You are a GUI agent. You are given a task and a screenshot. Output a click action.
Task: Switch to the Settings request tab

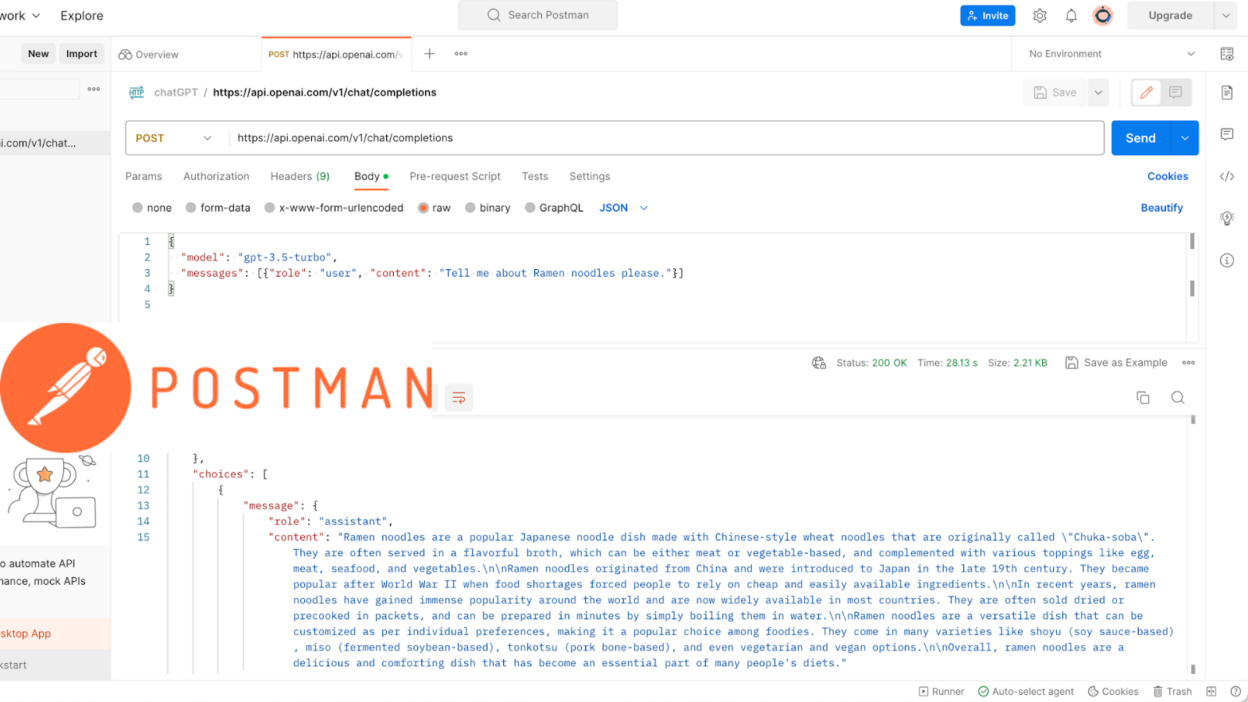(590, 176)
